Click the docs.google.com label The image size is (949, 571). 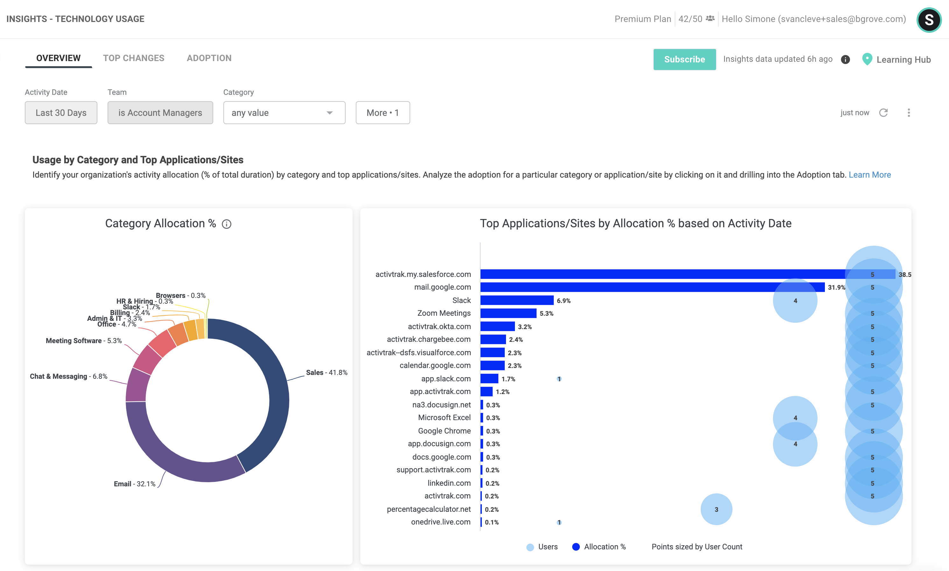pyautogui.click(x=442, y=457)
